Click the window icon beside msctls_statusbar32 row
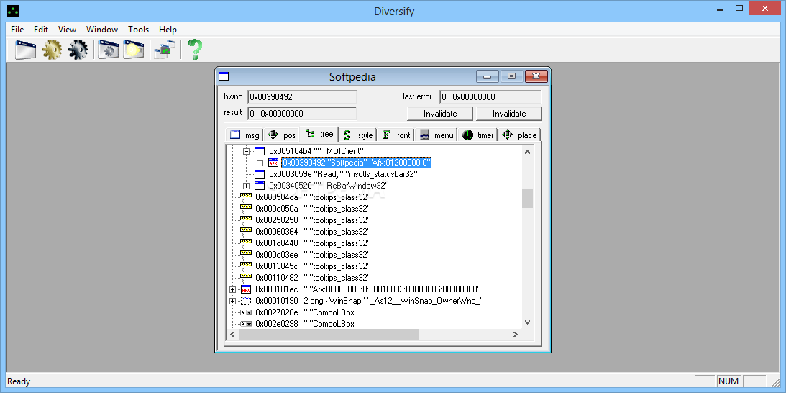The width and height of the screenshot is (786, 393). 259,174
